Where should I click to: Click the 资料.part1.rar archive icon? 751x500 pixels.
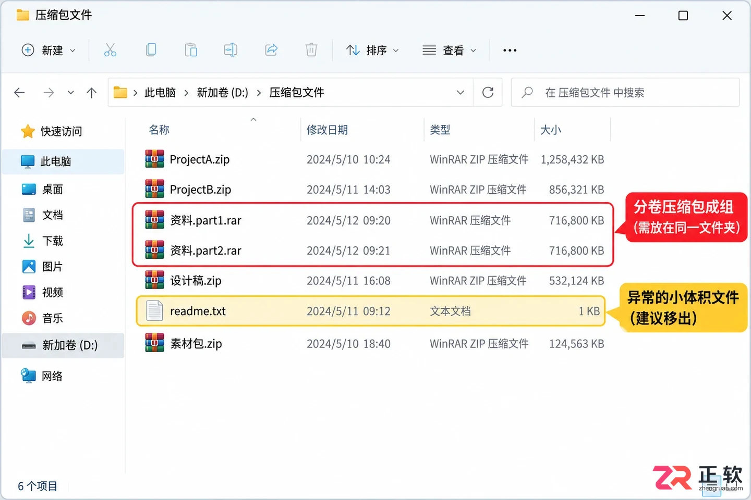click(x=154, y=220)
